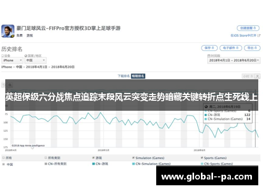Click the device icon beside 设备
Viewport: 263px width, 190px height.
[3, 56]
